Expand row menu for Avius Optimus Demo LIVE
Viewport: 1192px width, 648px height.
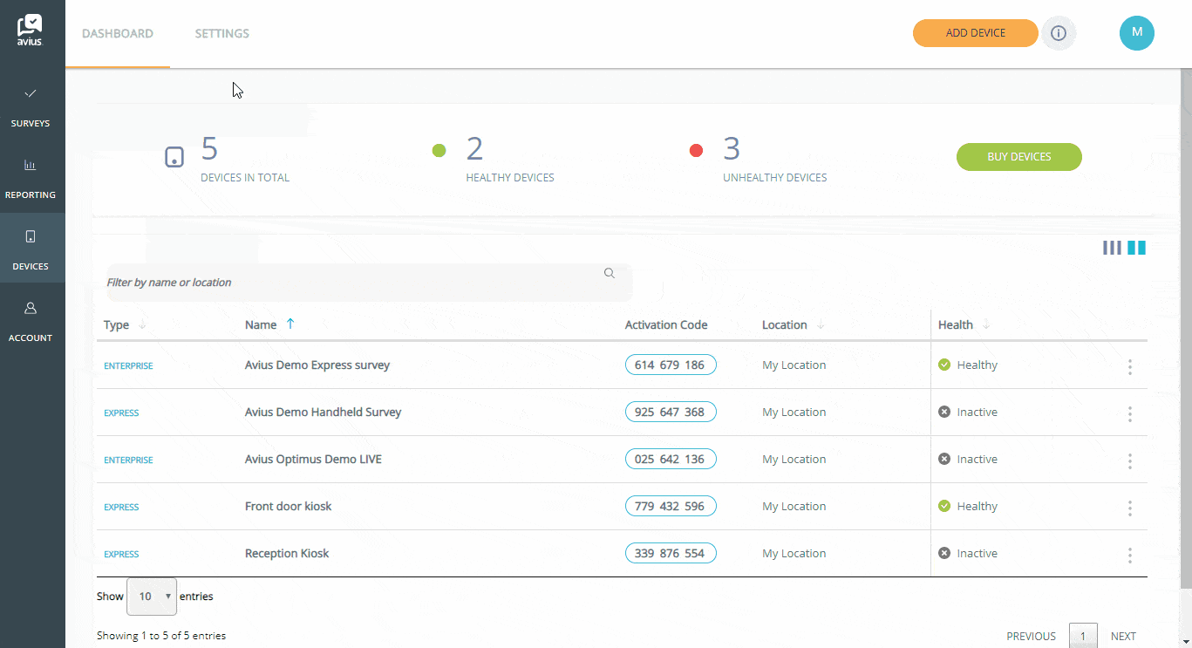point(1129,460)
